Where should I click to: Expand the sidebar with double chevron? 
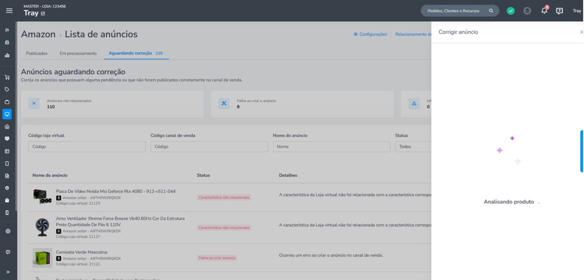[8, 272]
